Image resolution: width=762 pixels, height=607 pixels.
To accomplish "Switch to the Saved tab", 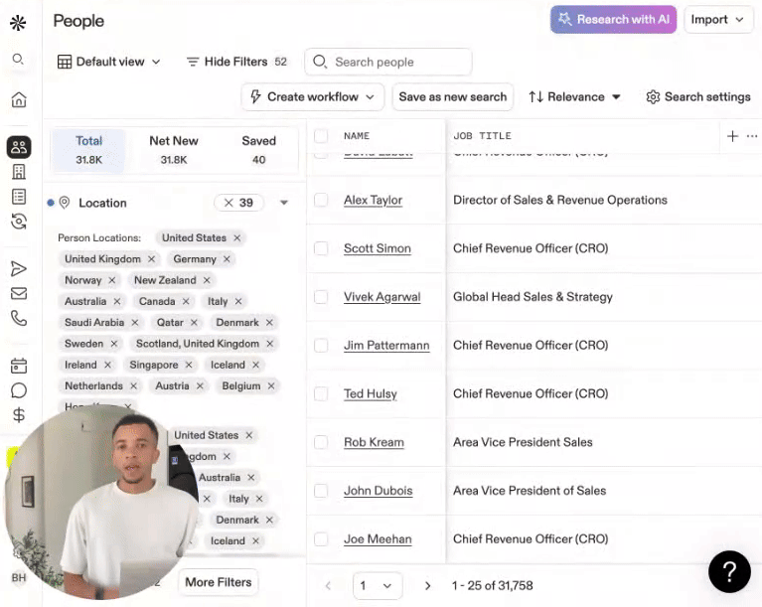I will click(x=258, y=150).
